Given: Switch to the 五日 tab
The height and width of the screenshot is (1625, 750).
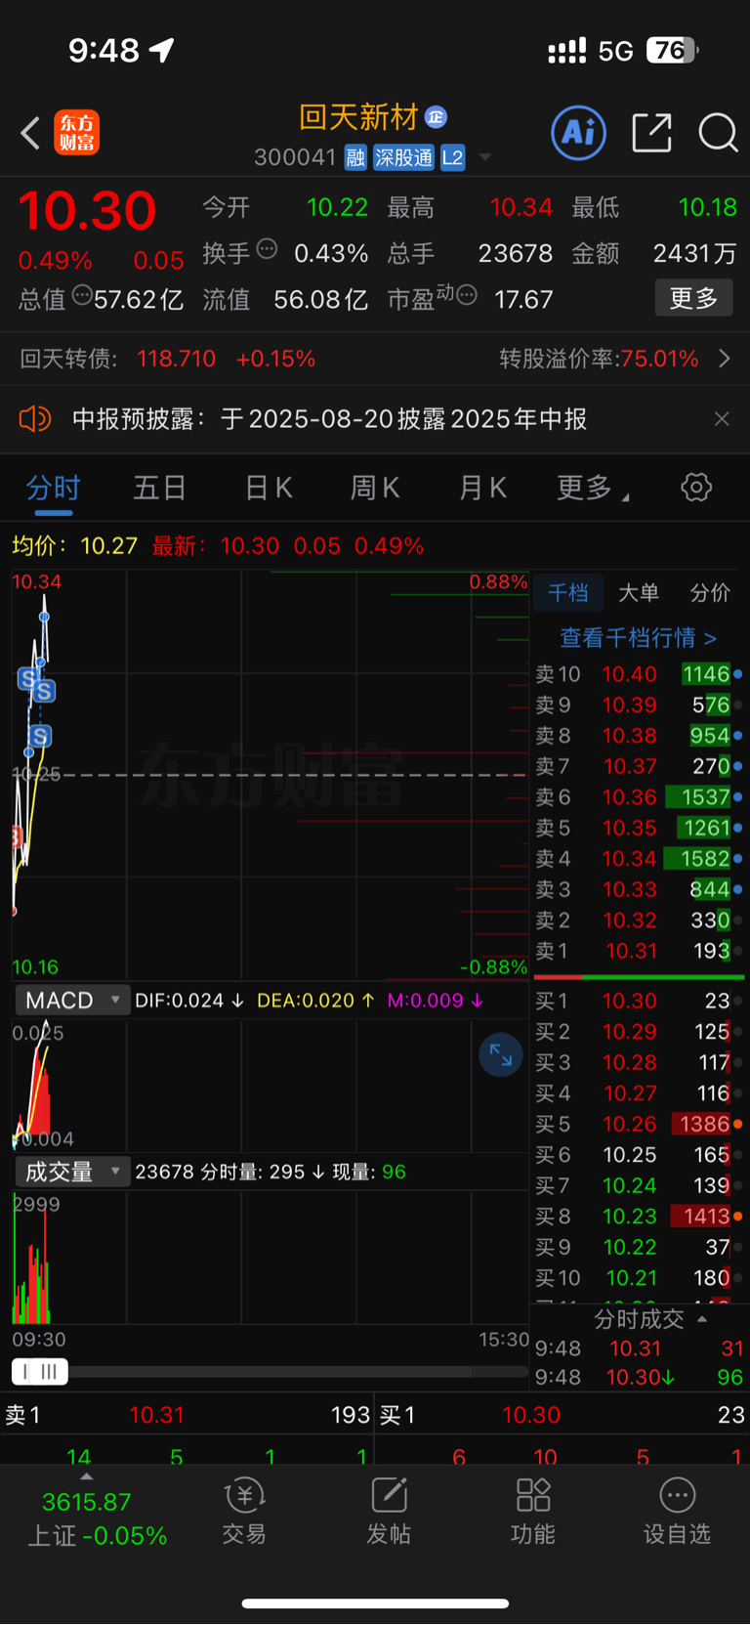Looking at the screenshot, I should click(160, 487).
